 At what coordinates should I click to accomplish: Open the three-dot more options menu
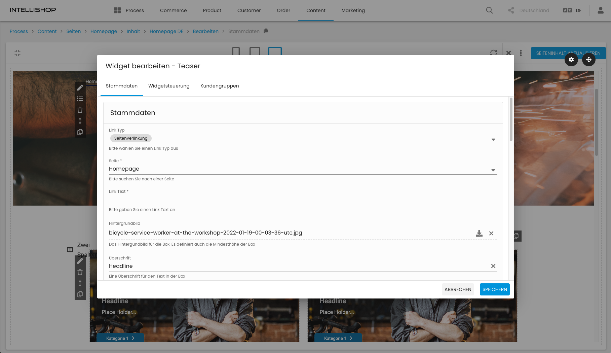click(521, 53)
